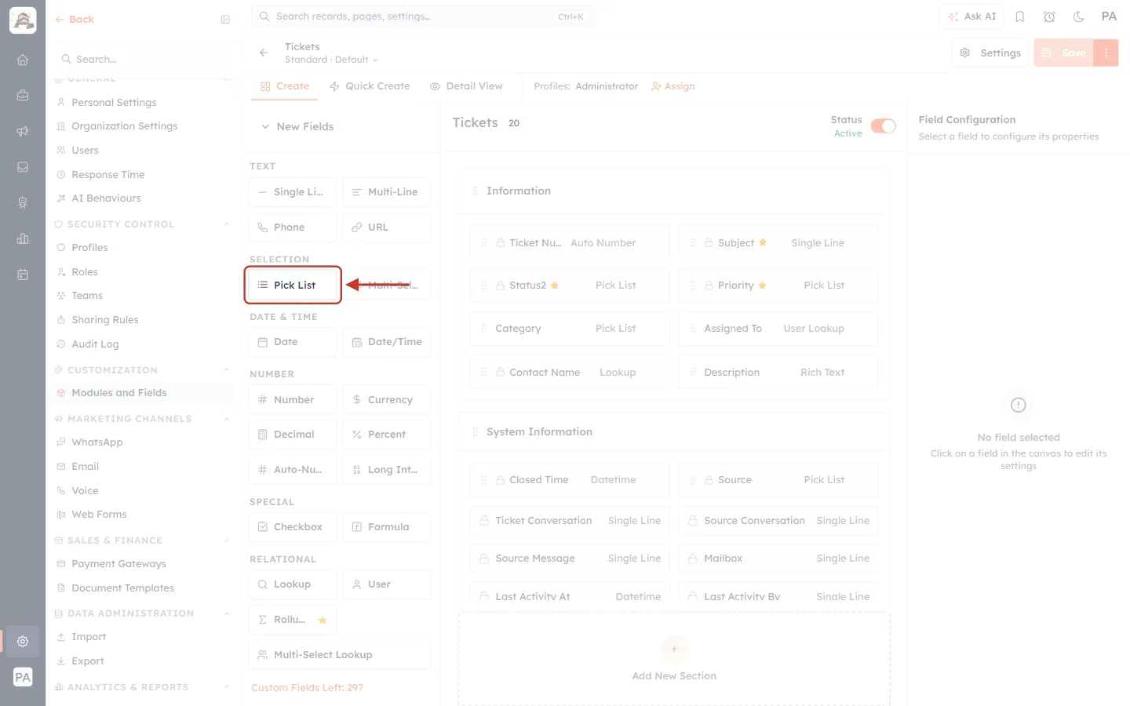Image resolution: width=1130 pixels, height=706 pixels.
Task: Select the Create tab
Action: (285, 86)
